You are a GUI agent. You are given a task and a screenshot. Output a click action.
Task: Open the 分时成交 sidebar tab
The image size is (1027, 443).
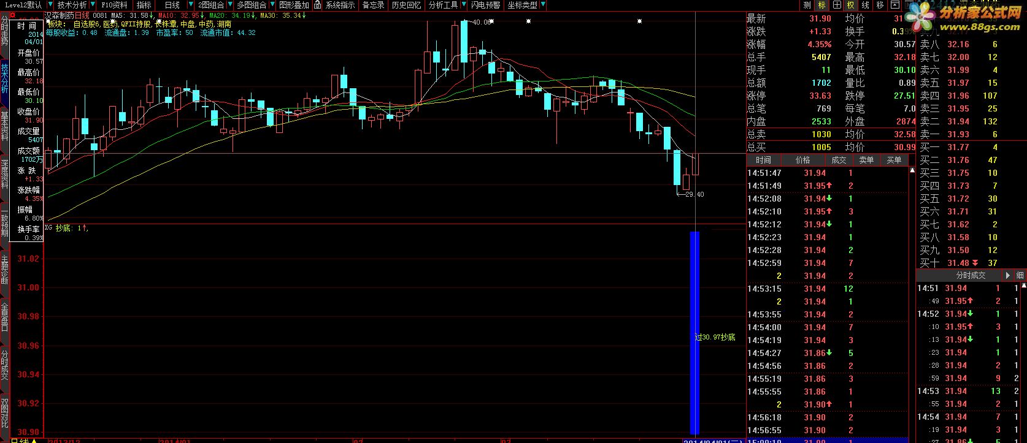[4, 365]
